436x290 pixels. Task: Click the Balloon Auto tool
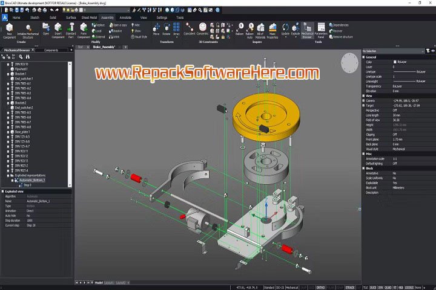[x=249, y=31]
